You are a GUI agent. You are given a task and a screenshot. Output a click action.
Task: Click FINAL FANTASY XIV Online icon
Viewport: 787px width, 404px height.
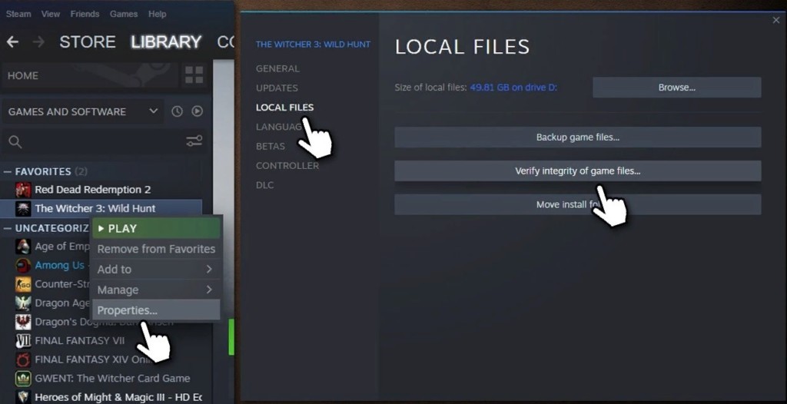(23, 359)
